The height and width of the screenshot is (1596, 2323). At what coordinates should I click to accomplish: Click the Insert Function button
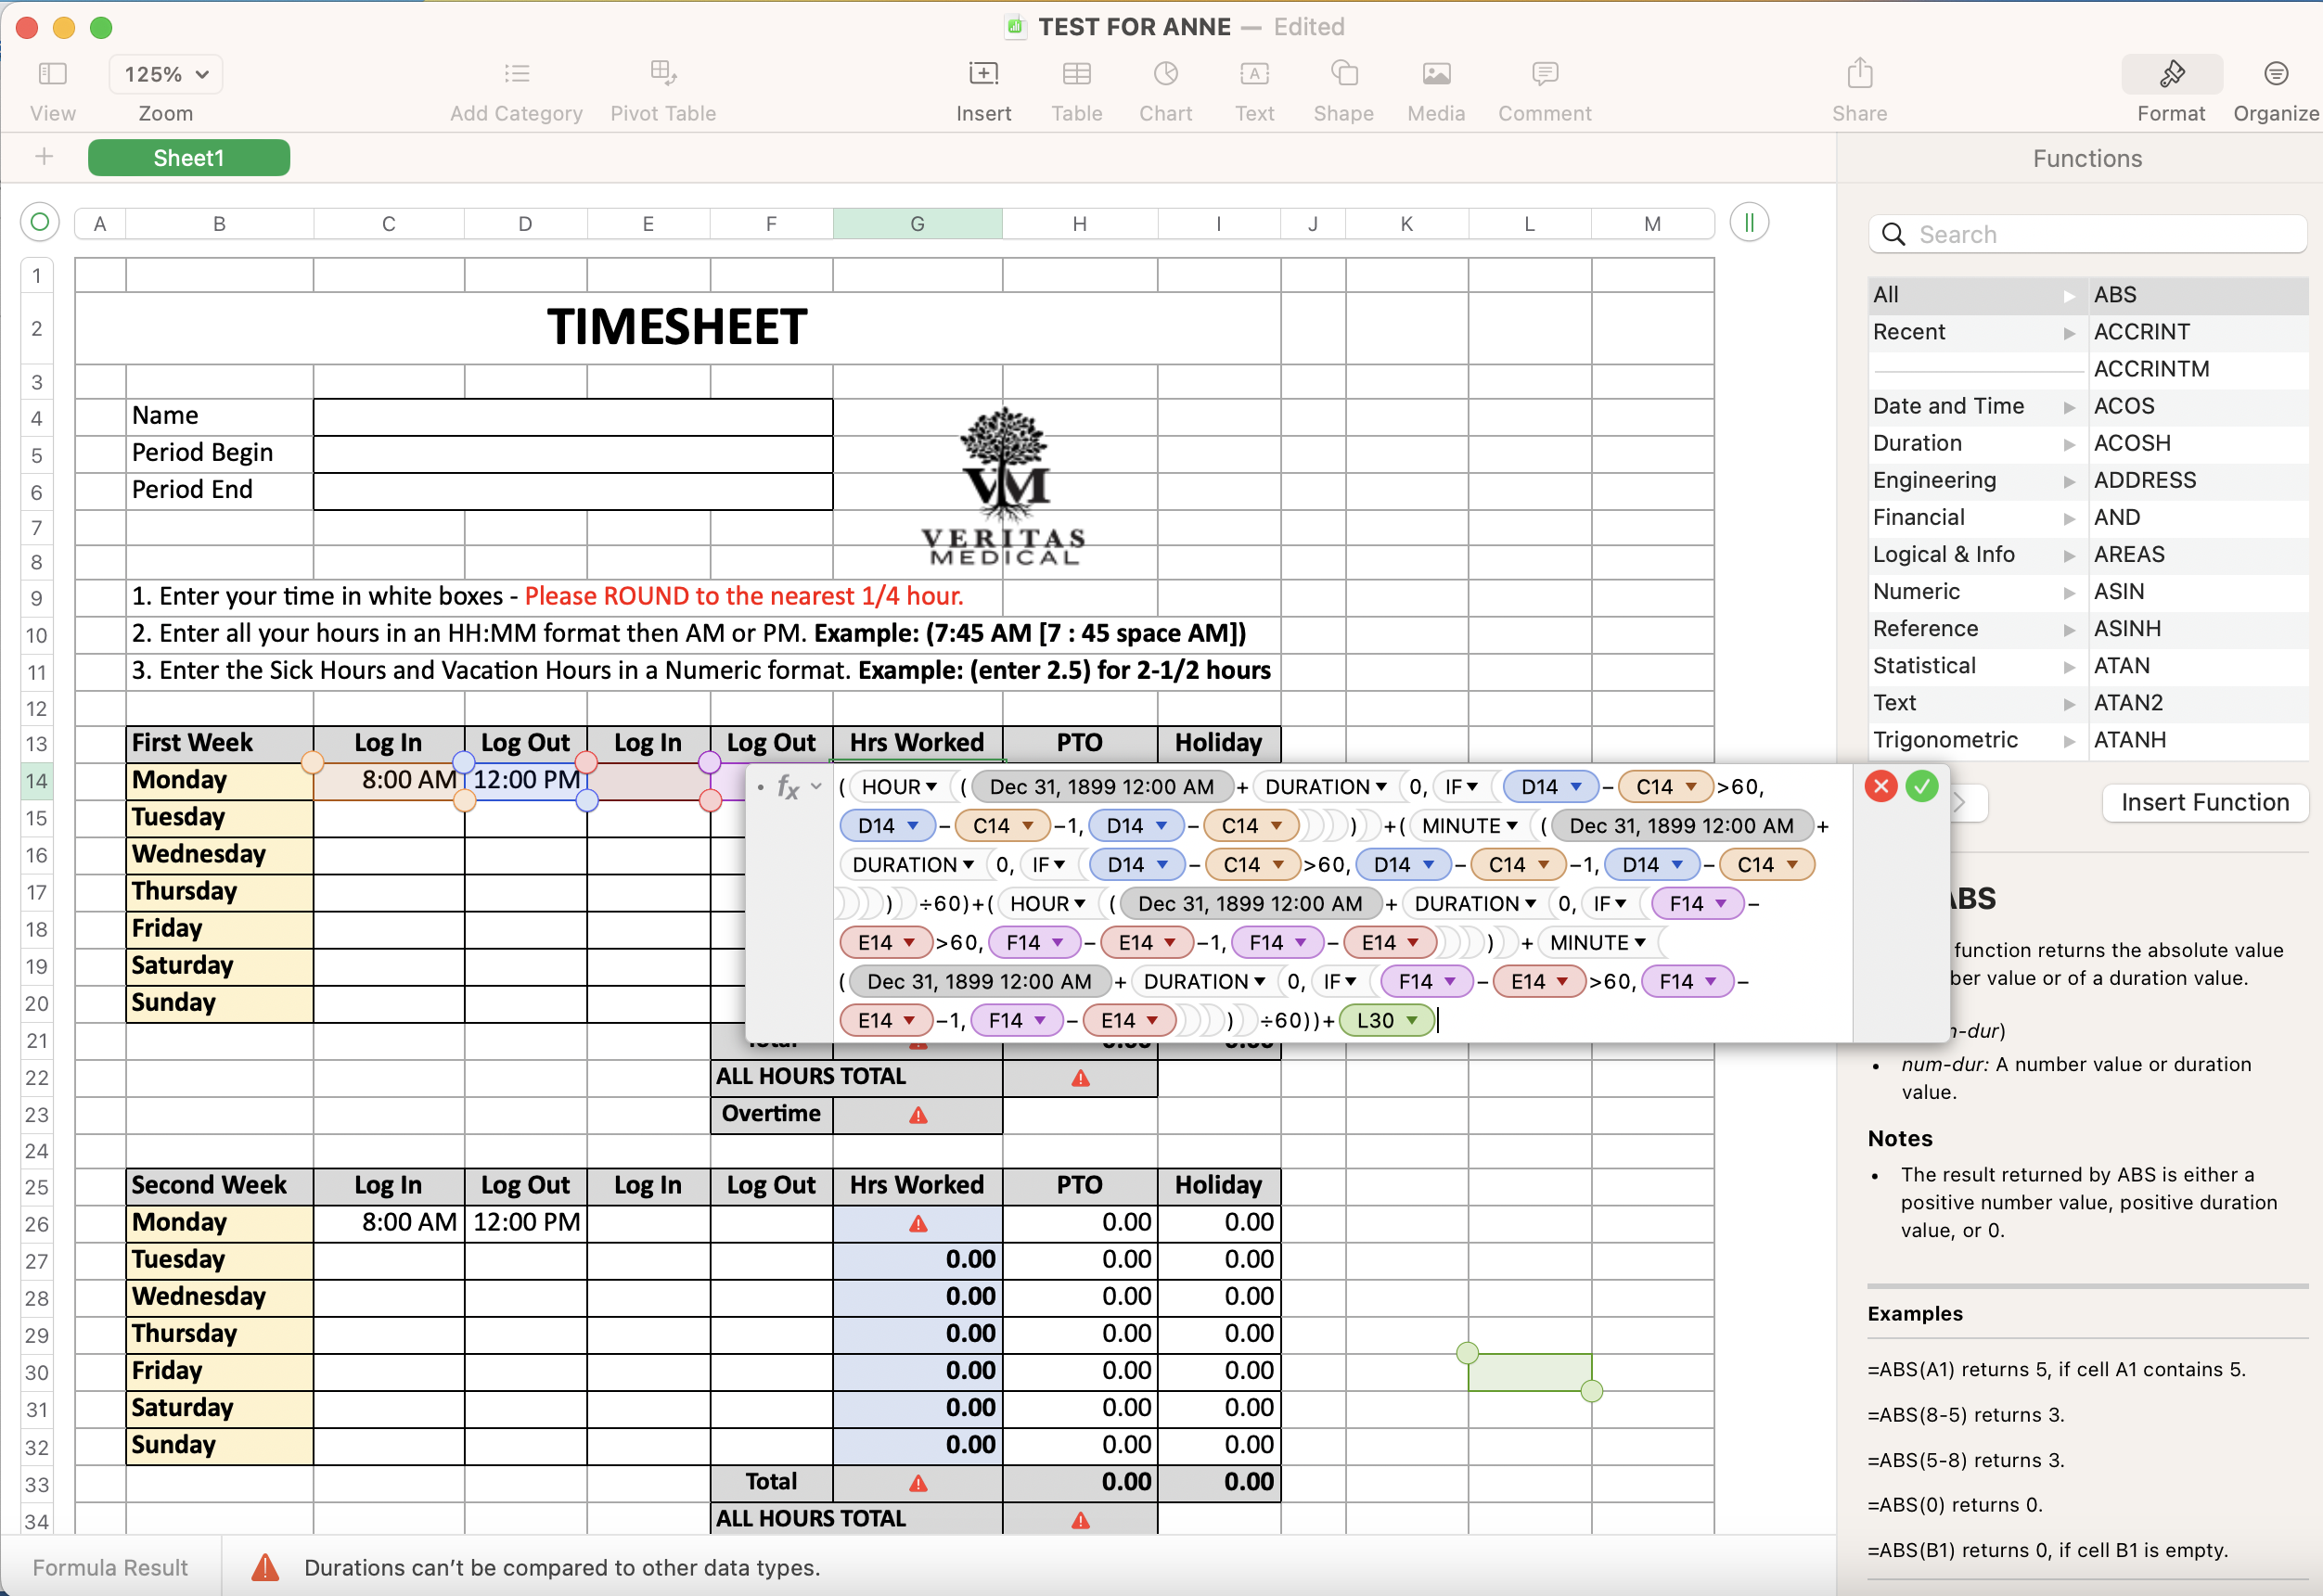point(2204,803)
